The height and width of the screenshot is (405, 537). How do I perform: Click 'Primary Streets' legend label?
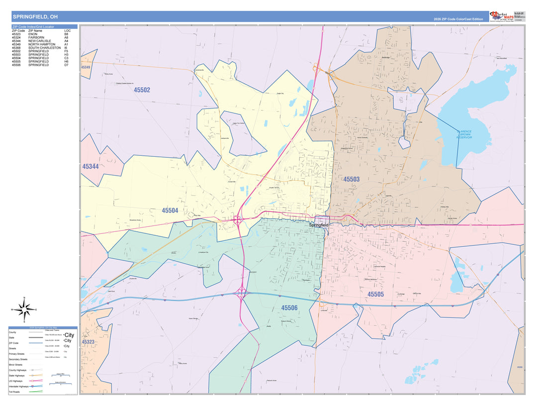coord(16,354)
